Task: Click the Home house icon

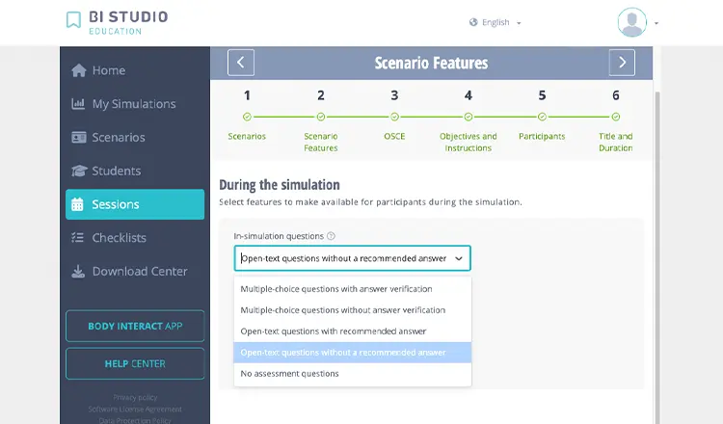Action: click(79, 70)
